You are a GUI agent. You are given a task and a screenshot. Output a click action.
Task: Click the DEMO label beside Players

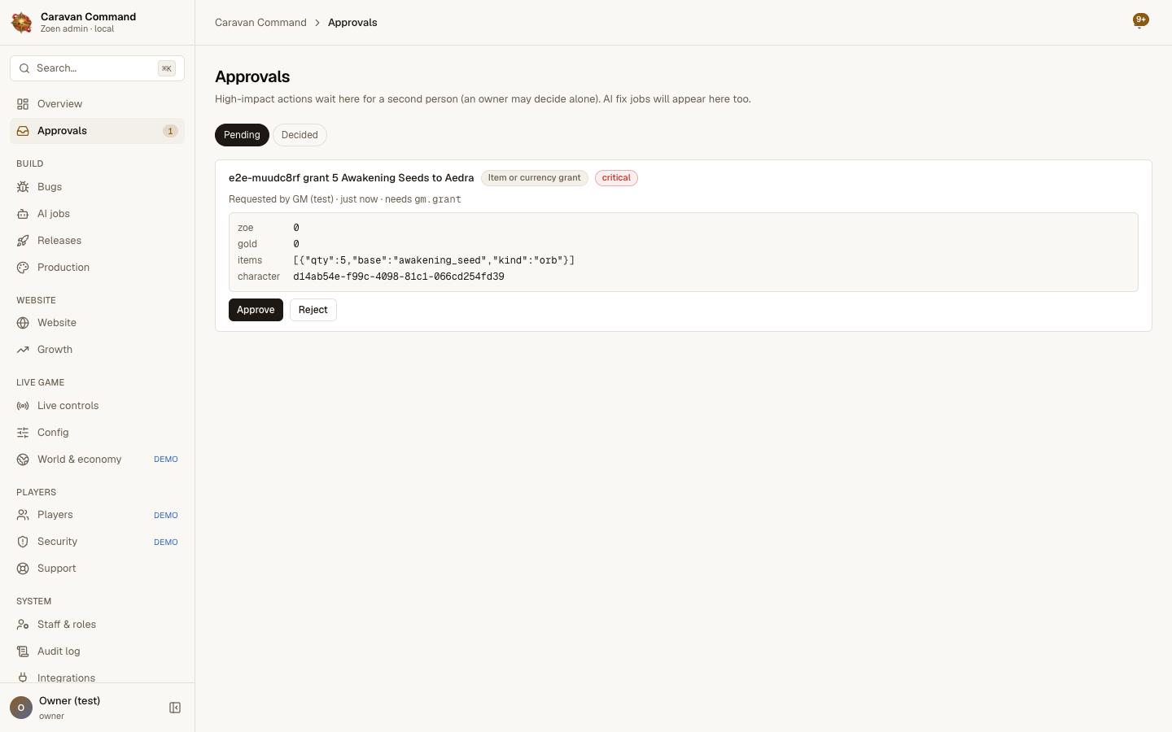tap(166, 516)
